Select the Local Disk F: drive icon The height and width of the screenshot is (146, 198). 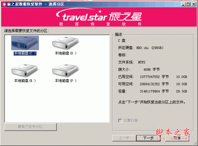click(x=65, y=71)
